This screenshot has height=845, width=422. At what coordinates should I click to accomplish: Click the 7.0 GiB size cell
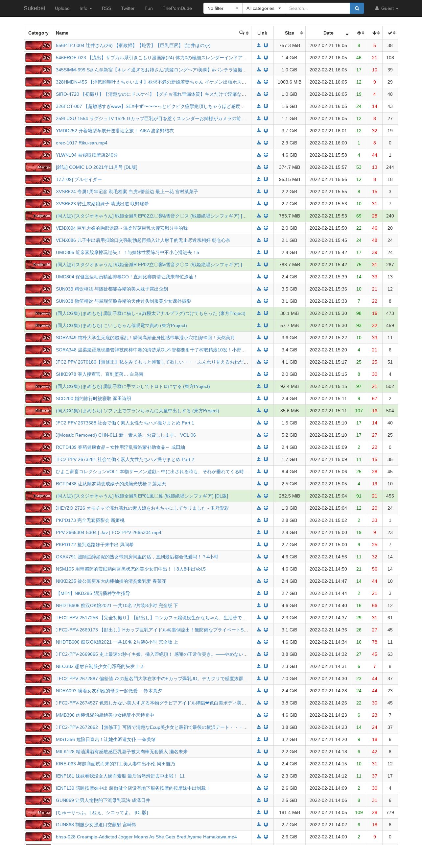pyautogui.click(x=290, y=679)
